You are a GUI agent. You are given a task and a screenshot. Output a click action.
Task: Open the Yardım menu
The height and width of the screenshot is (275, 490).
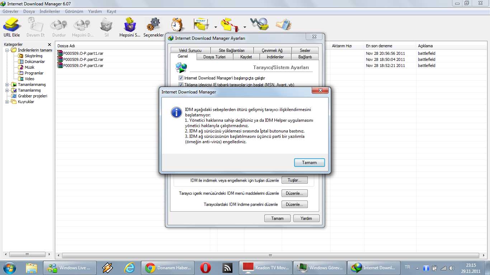coord(95,11)
